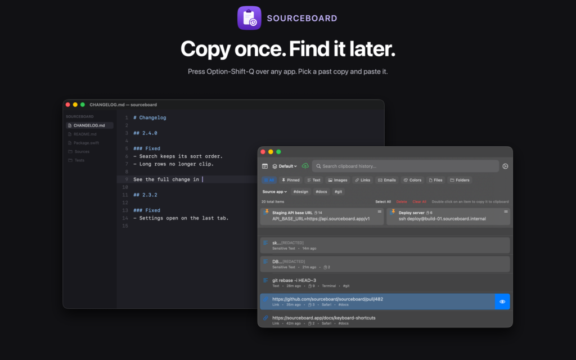Filter by the #docs tag chip

[x=321, y=191]
